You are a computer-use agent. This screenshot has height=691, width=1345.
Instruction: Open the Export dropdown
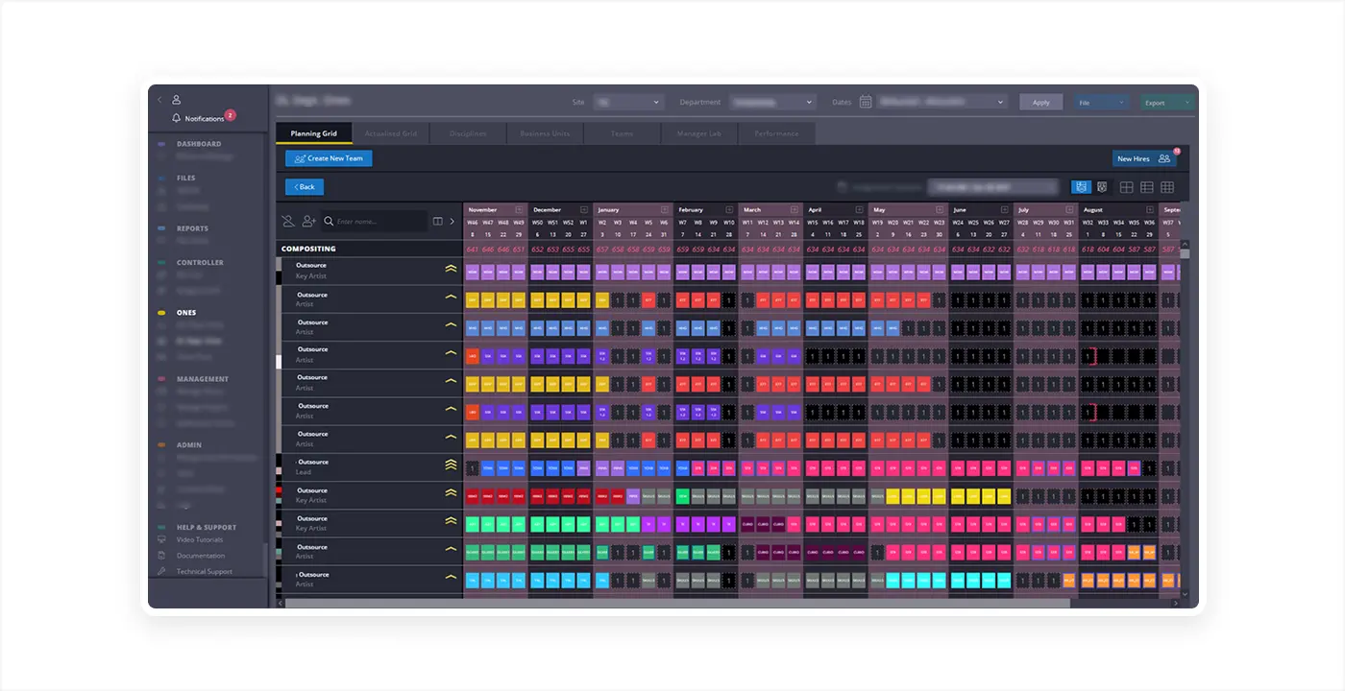[x=1166, y=102]
